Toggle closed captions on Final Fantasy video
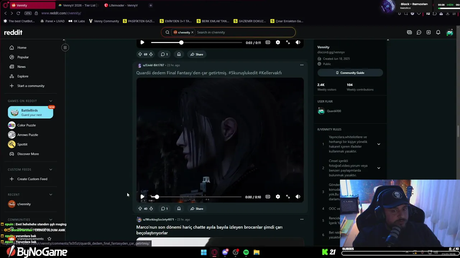 point(268,197)
